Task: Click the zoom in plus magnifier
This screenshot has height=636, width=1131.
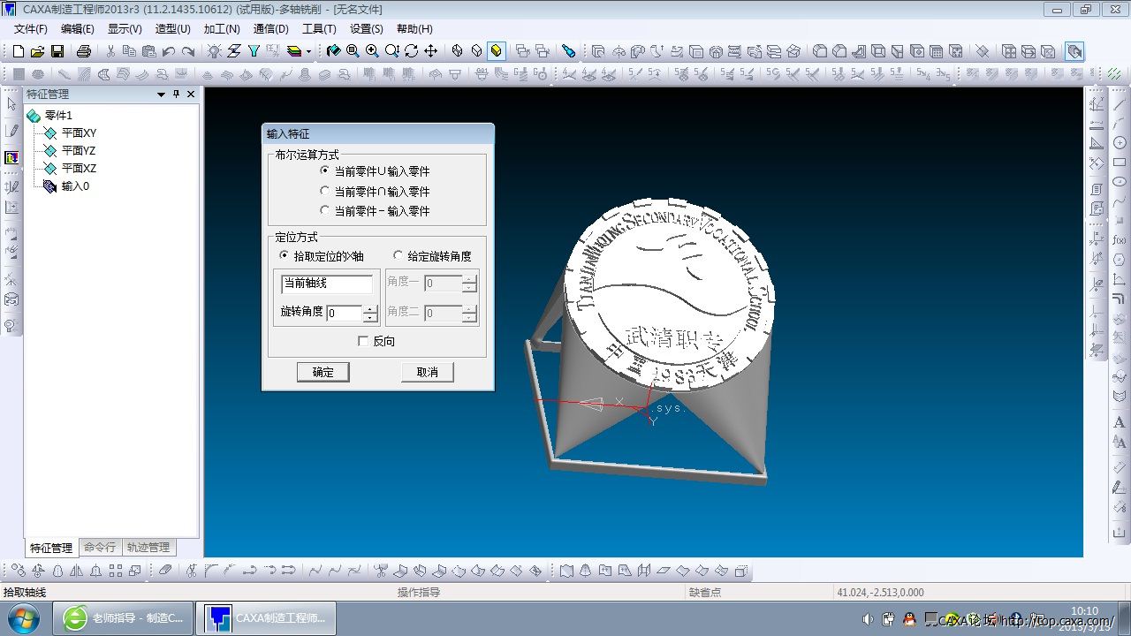Action: [x=372, y=51]
